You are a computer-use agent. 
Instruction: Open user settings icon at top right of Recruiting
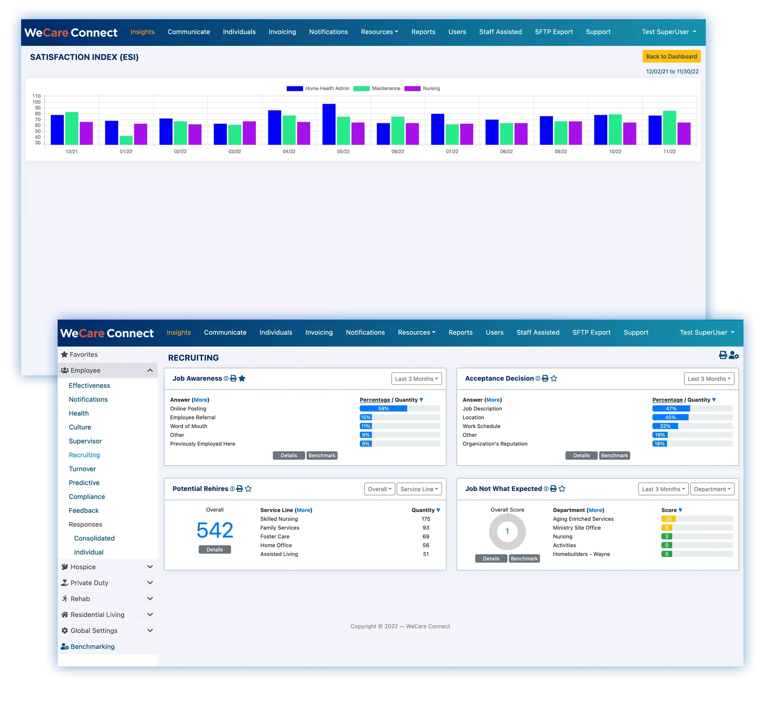coord(733,355)
